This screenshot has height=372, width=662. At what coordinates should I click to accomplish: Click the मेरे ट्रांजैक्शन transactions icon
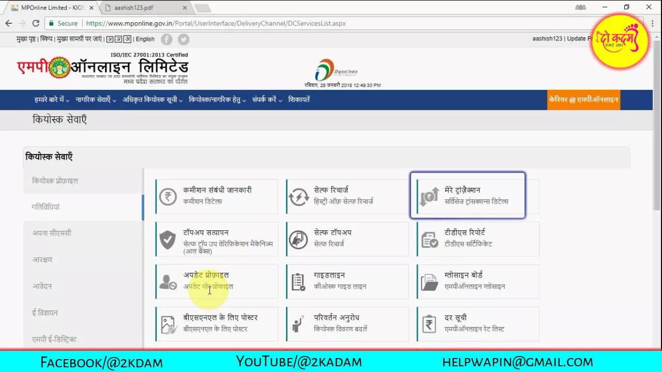coord(429,196)
